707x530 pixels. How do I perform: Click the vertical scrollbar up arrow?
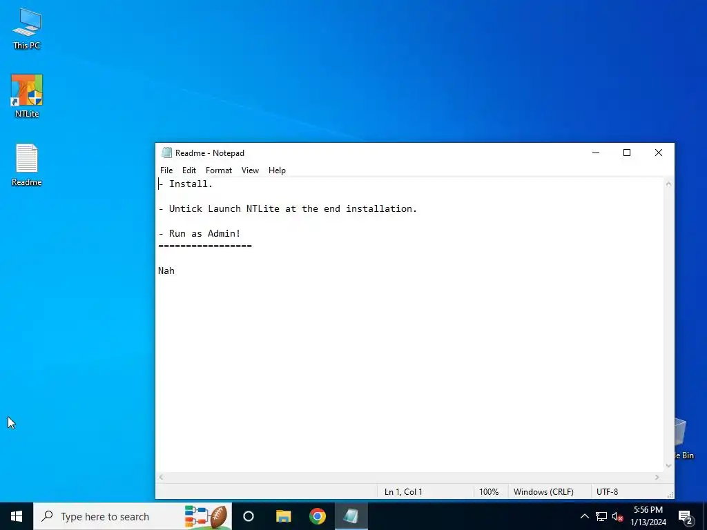[668, 184]
